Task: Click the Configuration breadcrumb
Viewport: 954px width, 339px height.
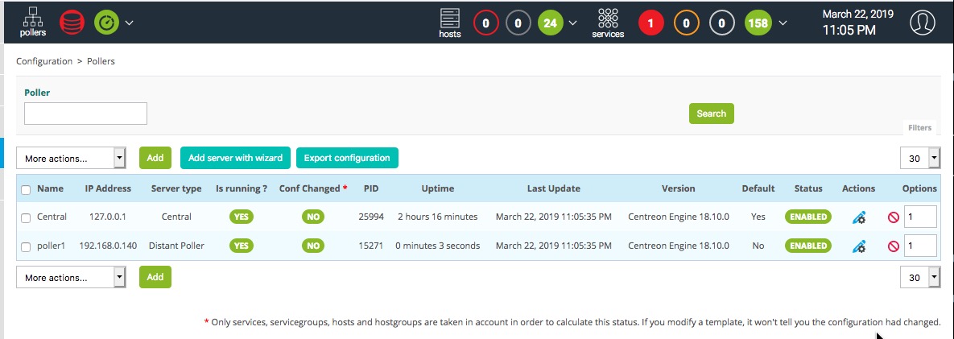Action: [44, 61]
